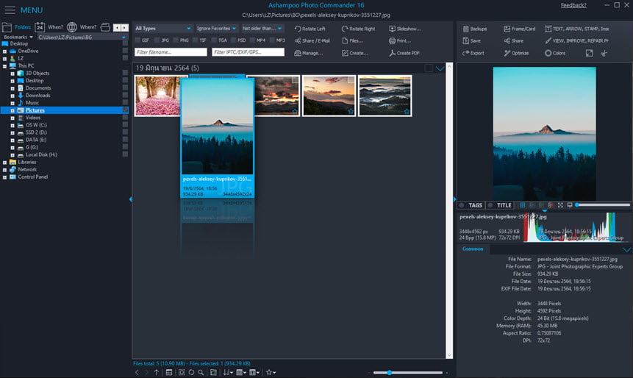Open View, Improve, Repair tools
633x378 pixels.
pyautogui.click(x=577, y=40)
